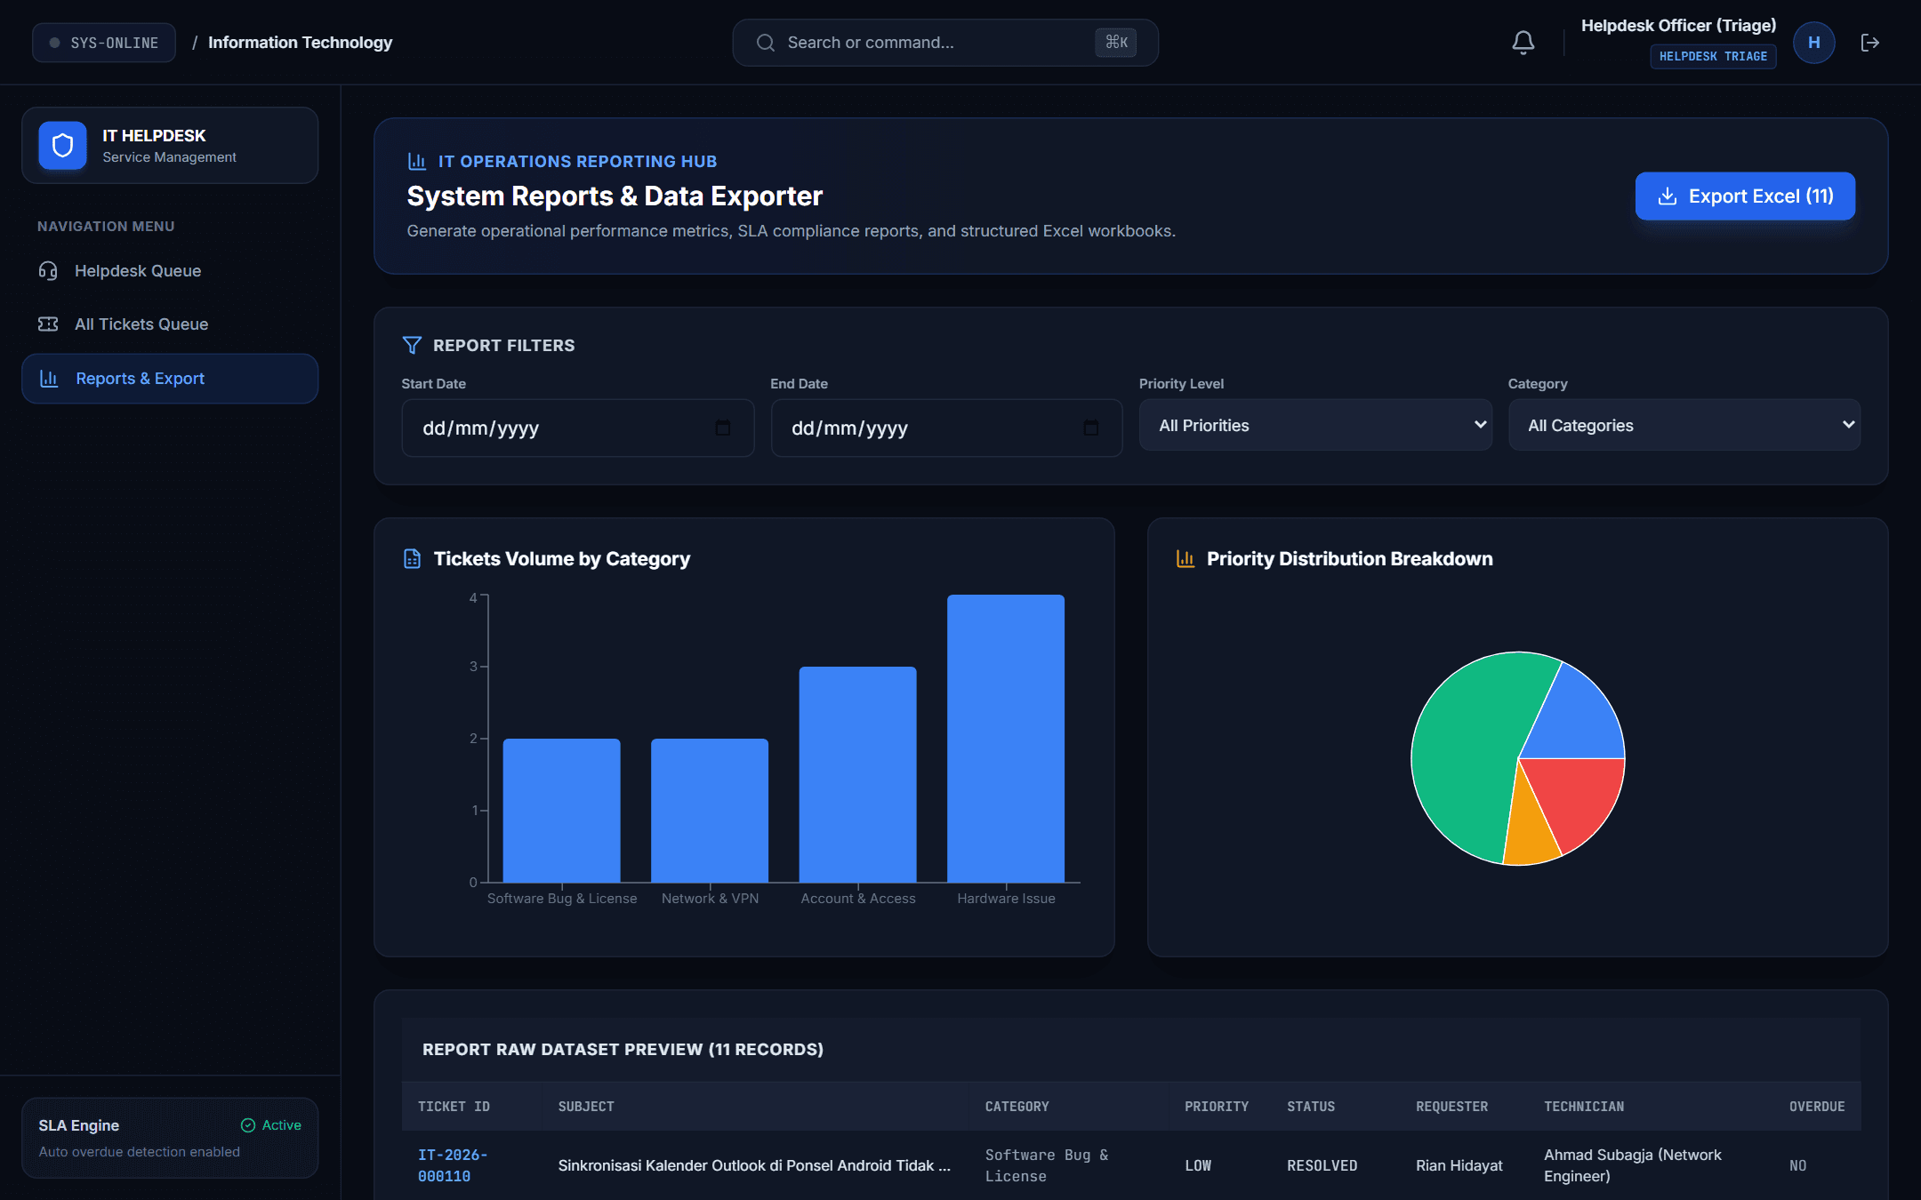Image resolution: width=1921 pixels, height=1200 pixels.
Task: Click the Reporting Hub bar-chart icon
Action: (417, 161)
